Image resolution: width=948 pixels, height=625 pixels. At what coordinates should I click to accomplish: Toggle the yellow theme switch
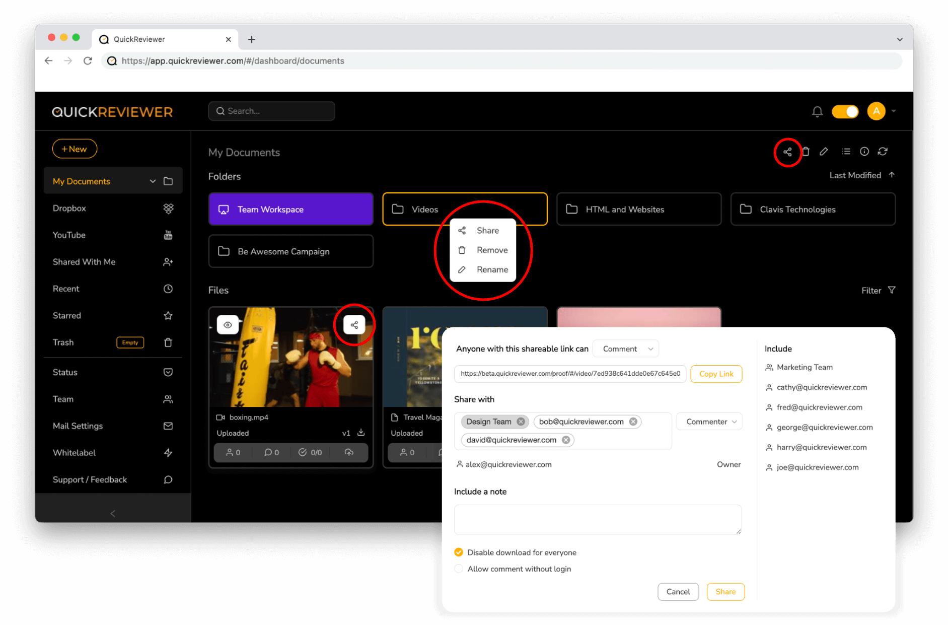[845, 111]
